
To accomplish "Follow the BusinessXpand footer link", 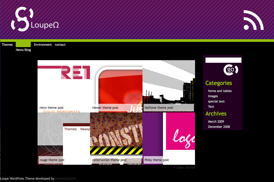I will (65, 179).
